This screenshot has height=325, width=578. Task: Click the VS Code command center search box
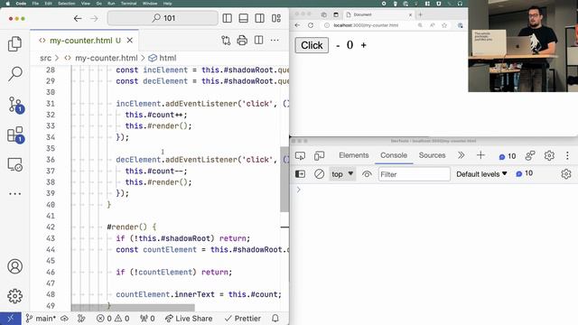pos(163,18)
